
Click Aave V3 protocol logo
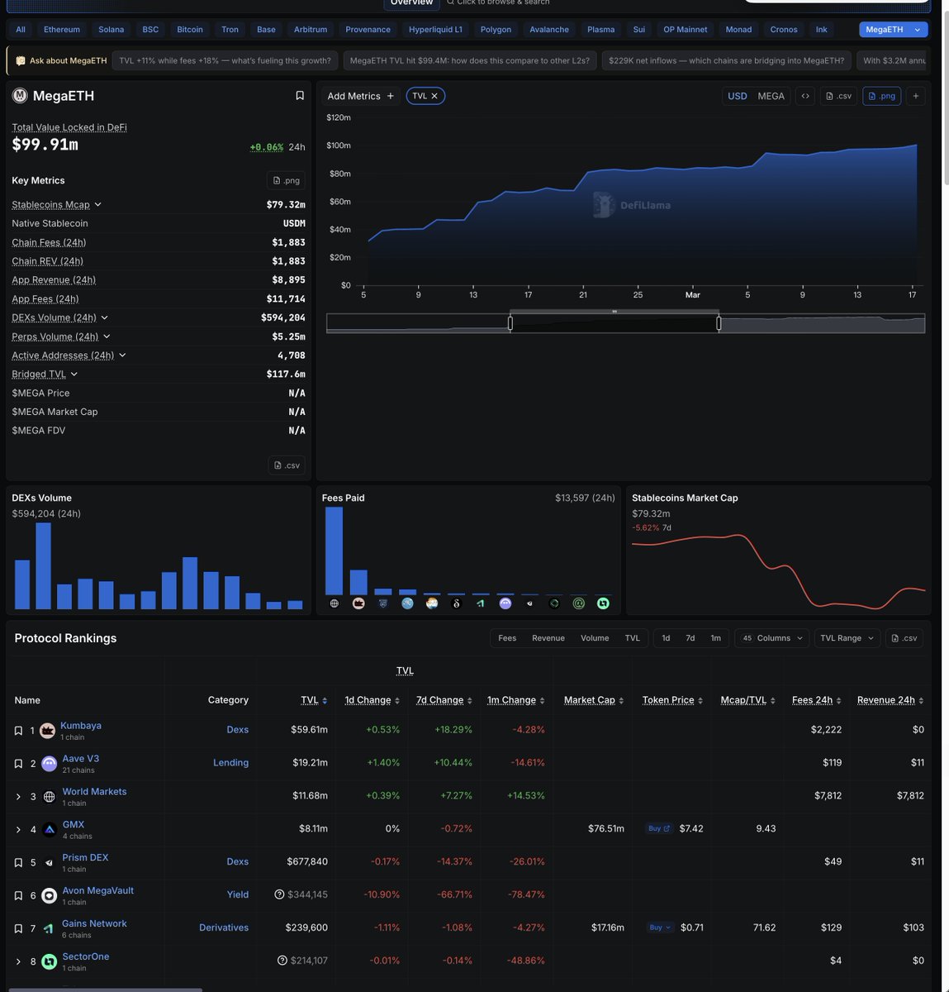pos(50,764)
